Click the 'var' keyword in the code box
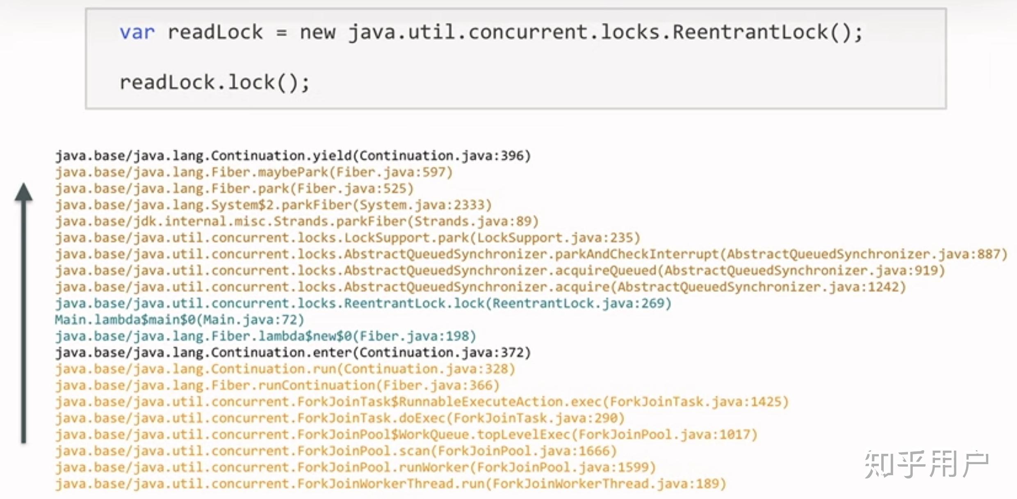The image size is (1017, 499). pyautogui.click(x=137, y=32)
